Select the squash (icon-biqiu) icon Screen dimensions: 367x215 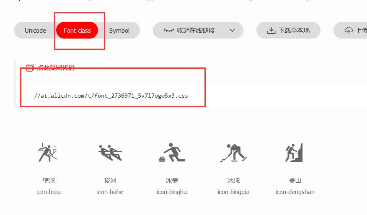tap(48, 152)
